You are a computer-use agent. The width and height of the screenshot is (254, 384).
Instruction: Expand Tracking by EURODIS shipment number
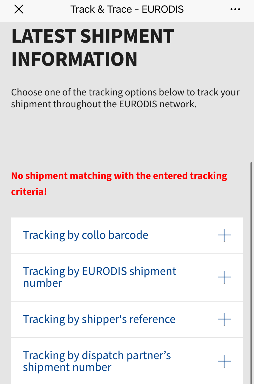pos(127,277)
